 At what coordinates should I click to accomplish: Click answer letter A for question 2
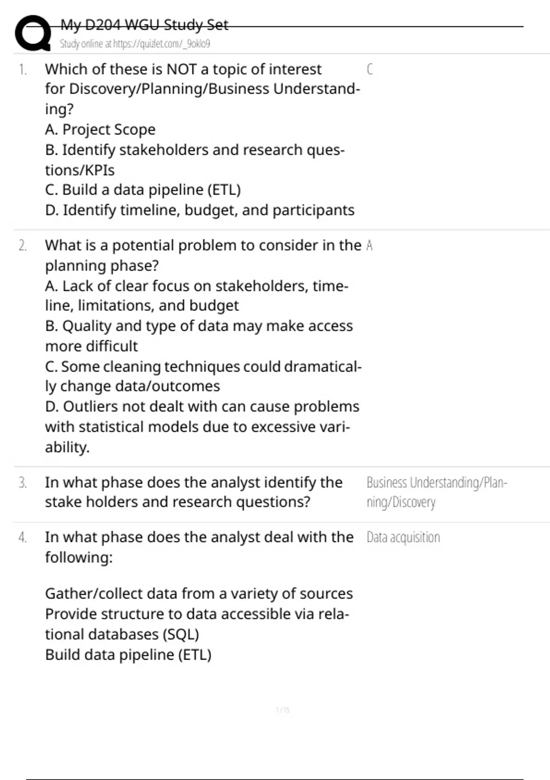tap(369, 246)
